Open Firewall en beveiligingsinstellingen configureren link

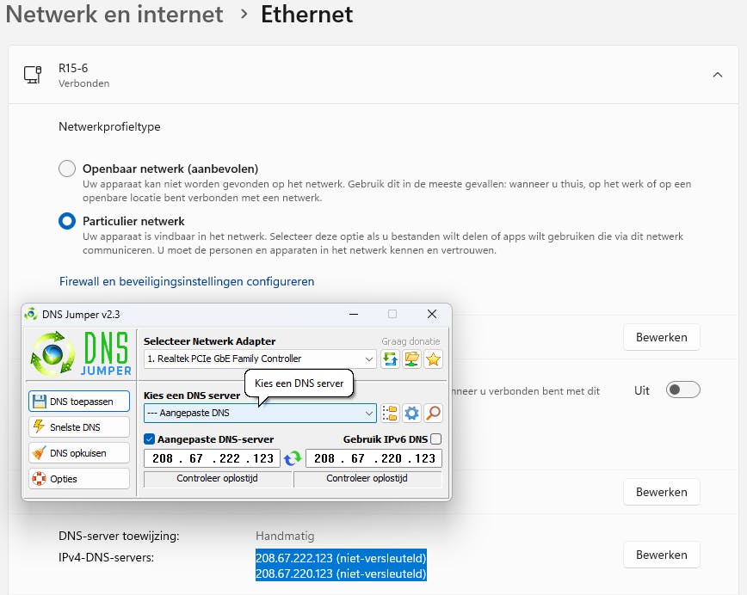point(187,281)
